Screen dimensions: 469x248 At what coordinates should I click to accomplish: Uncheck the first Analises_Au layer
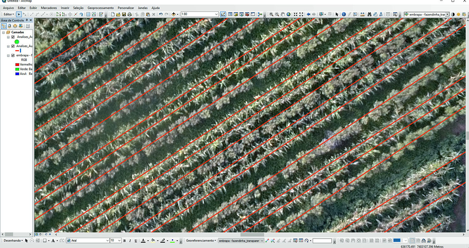click(13, 37)
